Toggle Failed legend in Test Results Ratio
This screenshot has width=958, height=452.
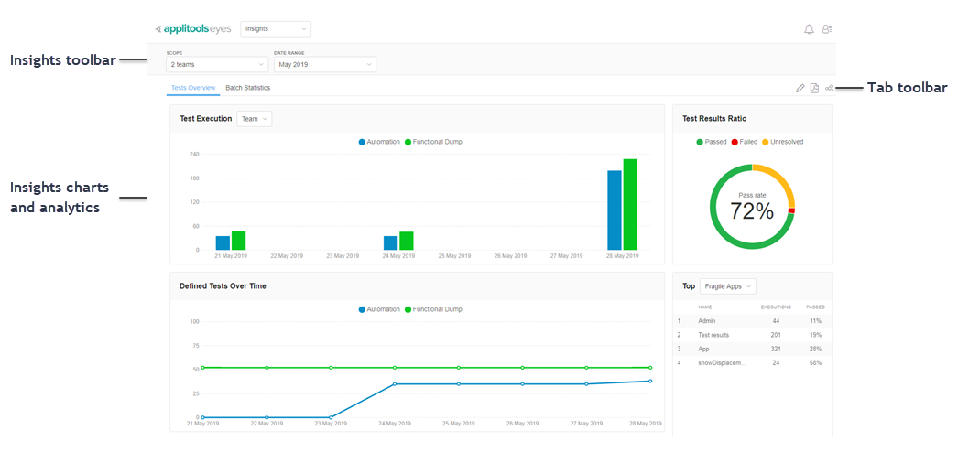(x=743, y=142)
